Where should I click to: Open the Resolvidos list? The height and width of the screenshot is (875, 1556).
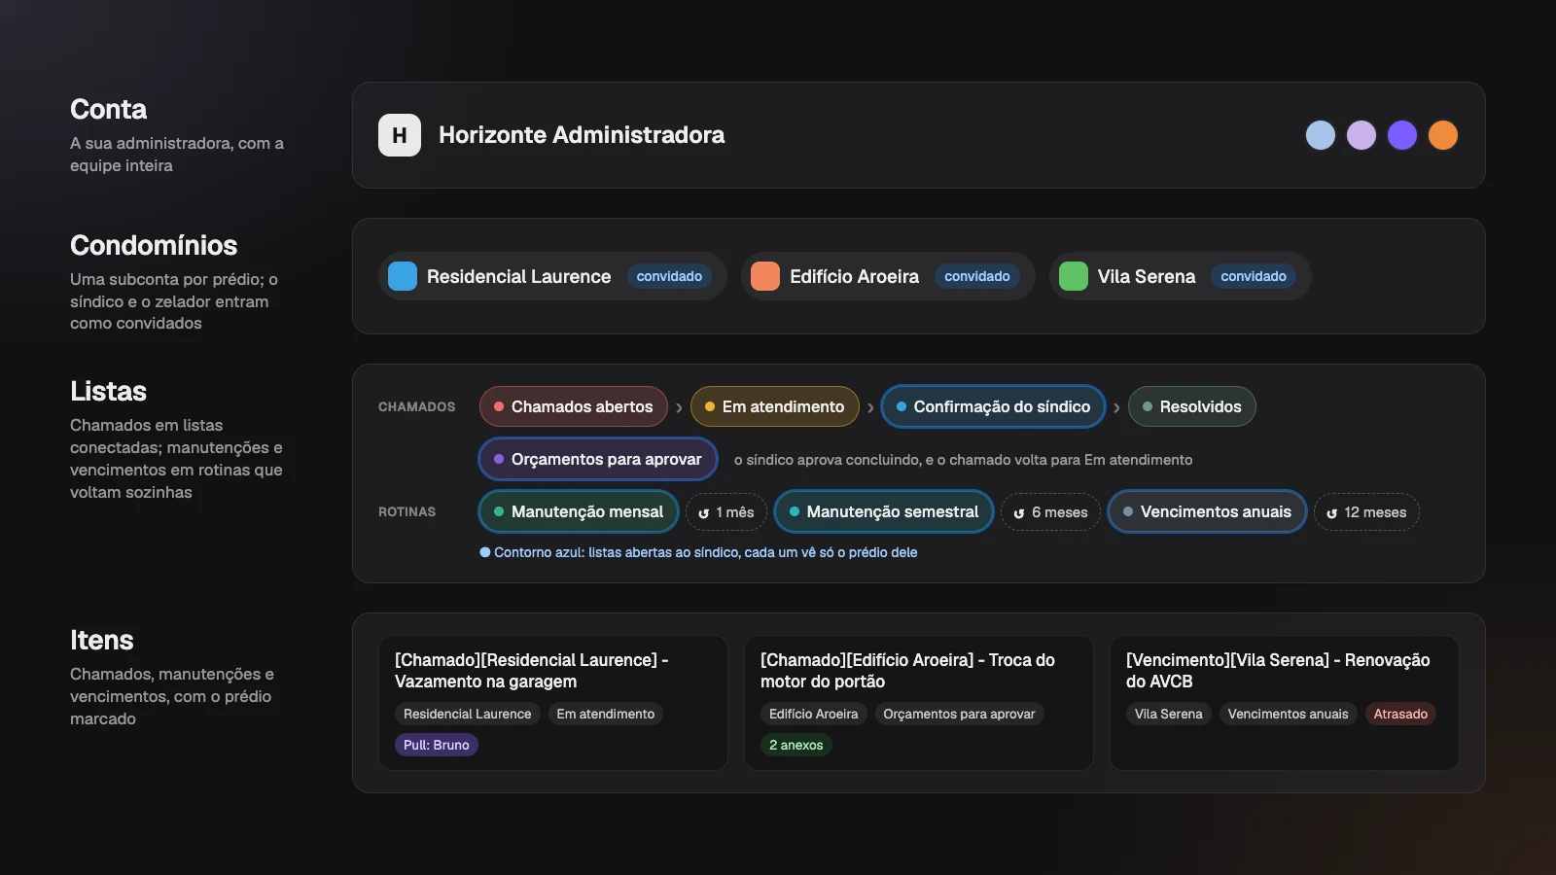pyautogui.click(x=1192, y=406)
